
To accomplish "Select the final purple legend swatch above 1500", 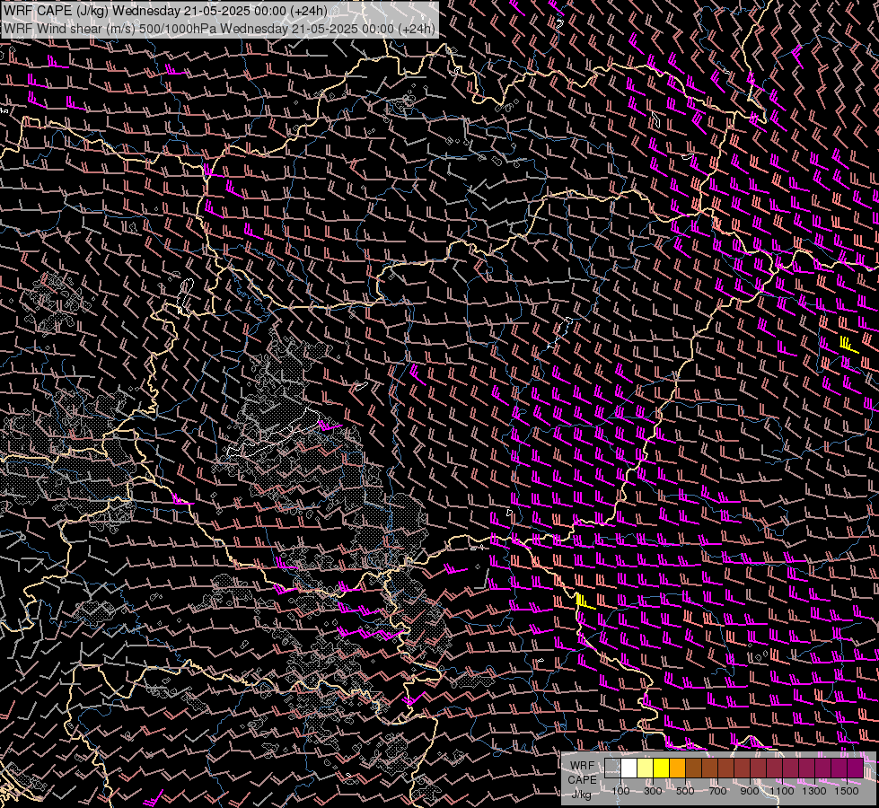I will (855, 768).
